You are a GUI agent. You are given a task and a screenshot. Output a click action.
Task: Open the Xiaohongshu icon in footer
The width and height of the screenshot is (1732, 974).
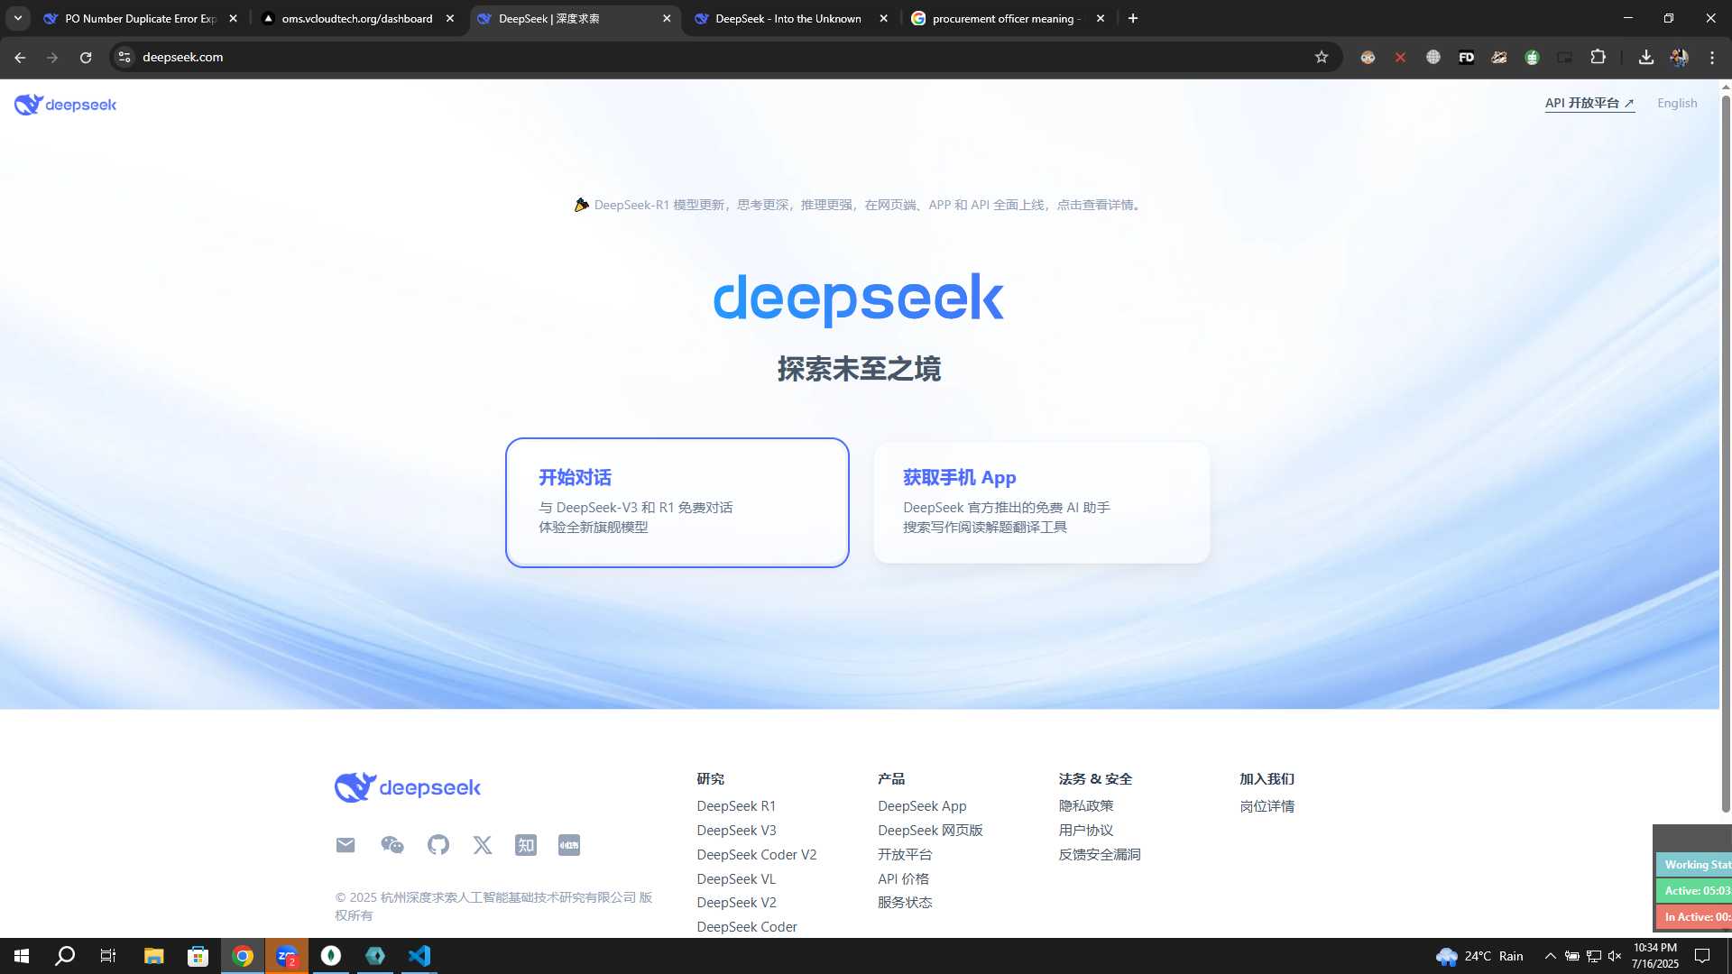pyautogui.click(x=569, y=845)
